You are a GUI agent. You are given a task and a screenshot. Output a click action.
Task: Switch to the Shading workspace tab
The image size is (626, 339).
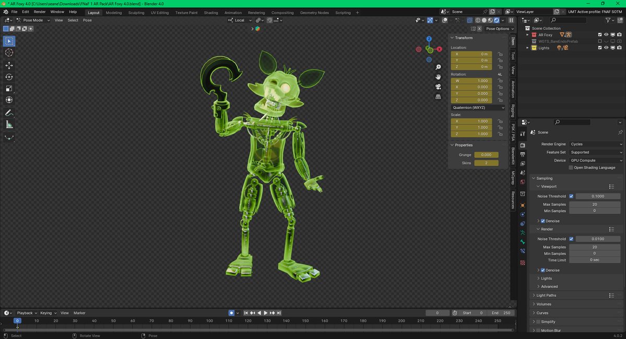[211, 13]
